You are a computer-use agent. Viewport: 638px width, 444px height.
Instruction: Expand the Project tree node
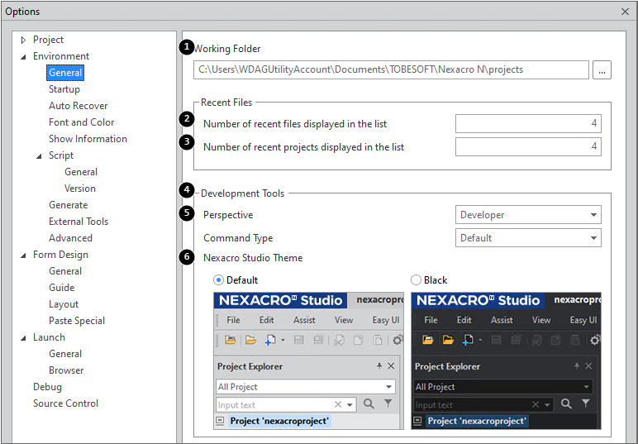23,40
